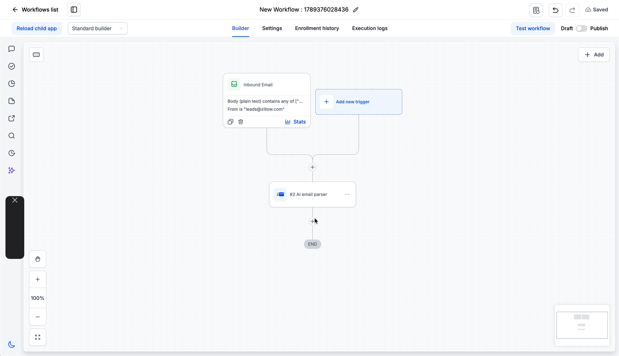Open the AI email parser three-dot menu
Viewport: 619px width, 356px height.
click(347, 195)
